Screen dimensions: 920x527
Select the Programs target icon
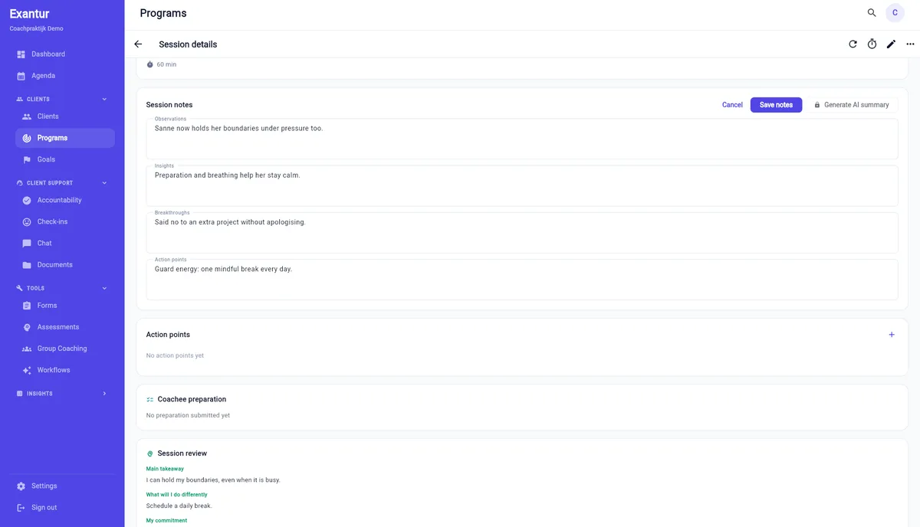(x=27, y=138)
